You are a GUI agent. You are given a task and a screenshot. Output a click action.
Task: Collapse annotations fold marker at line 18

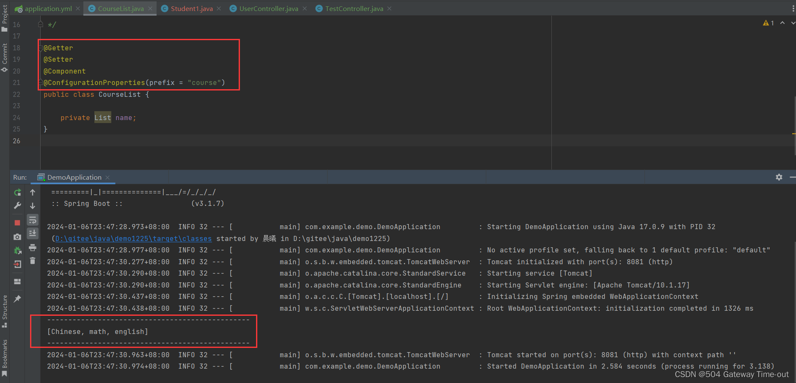[x=41, y=48]
